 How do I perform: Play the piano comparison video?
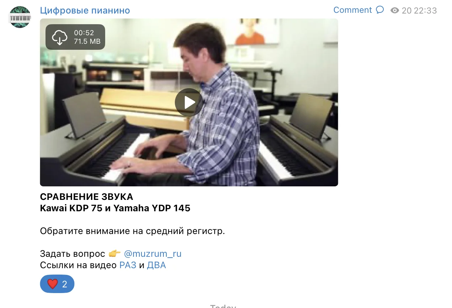tap(189, 102)
